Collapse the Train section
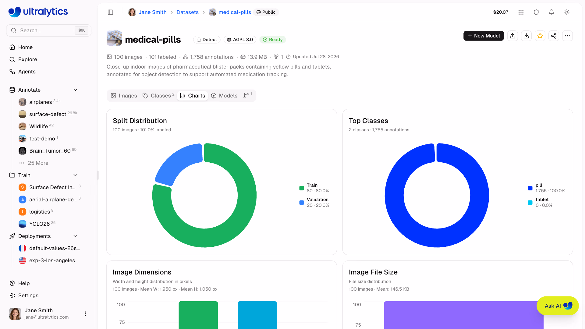This screenshot has width=585, height=329. (x=76, y=175)
